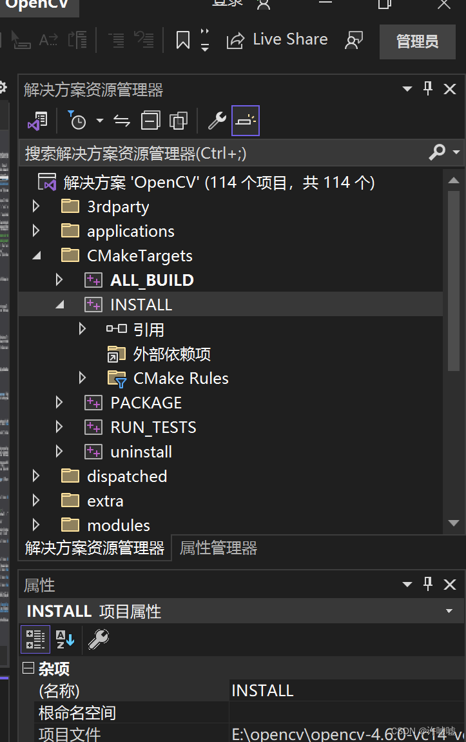Expand the modules folder

[36, 525]
